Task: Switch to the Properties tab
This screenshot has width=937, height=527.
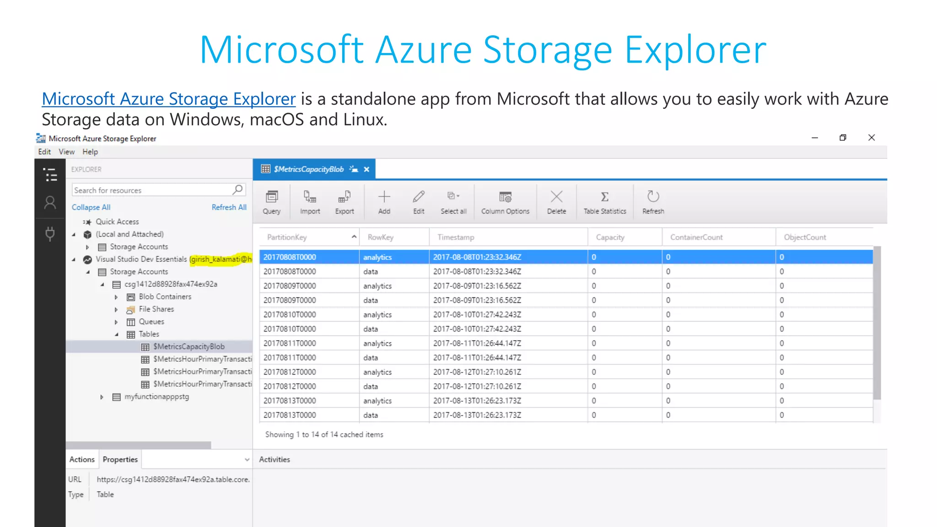Action: [x=120, y=459]
